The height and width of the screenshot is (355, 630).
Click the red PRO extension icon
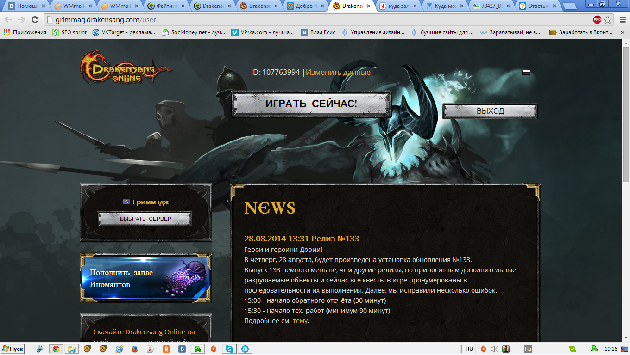click(597, 19)
